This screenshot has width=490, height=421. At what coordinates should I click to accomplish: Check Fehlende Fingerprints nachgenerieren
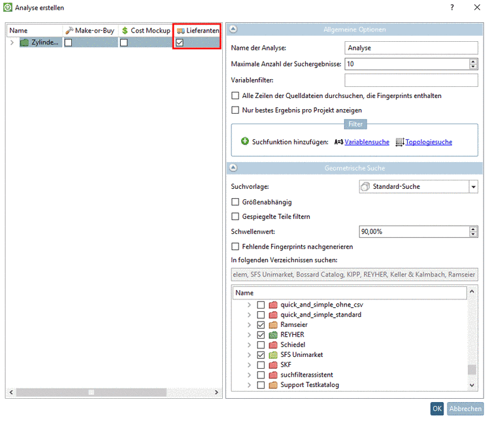tap(235, 246)
